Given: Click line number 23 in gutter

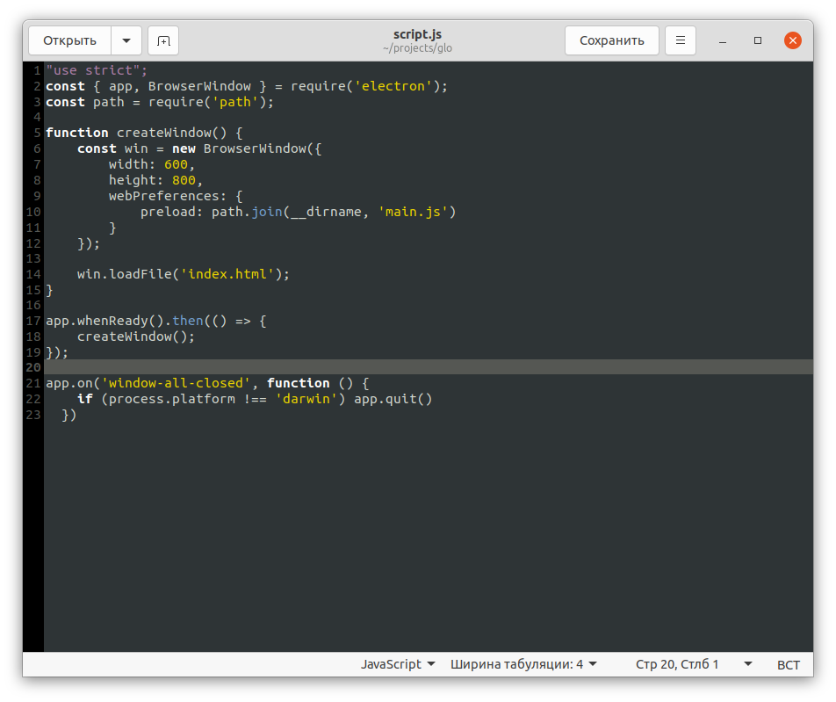Looking at the screenshot, I should (x=33, y=415).
